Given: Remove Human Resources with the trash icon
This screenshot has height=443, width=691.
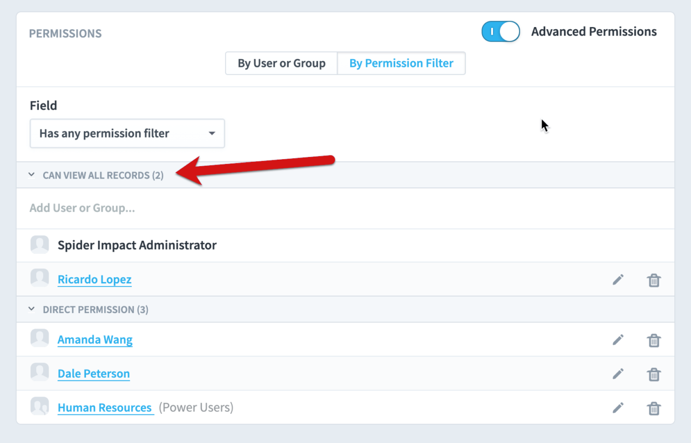Looking at the screenshot, I should [654, 407].
